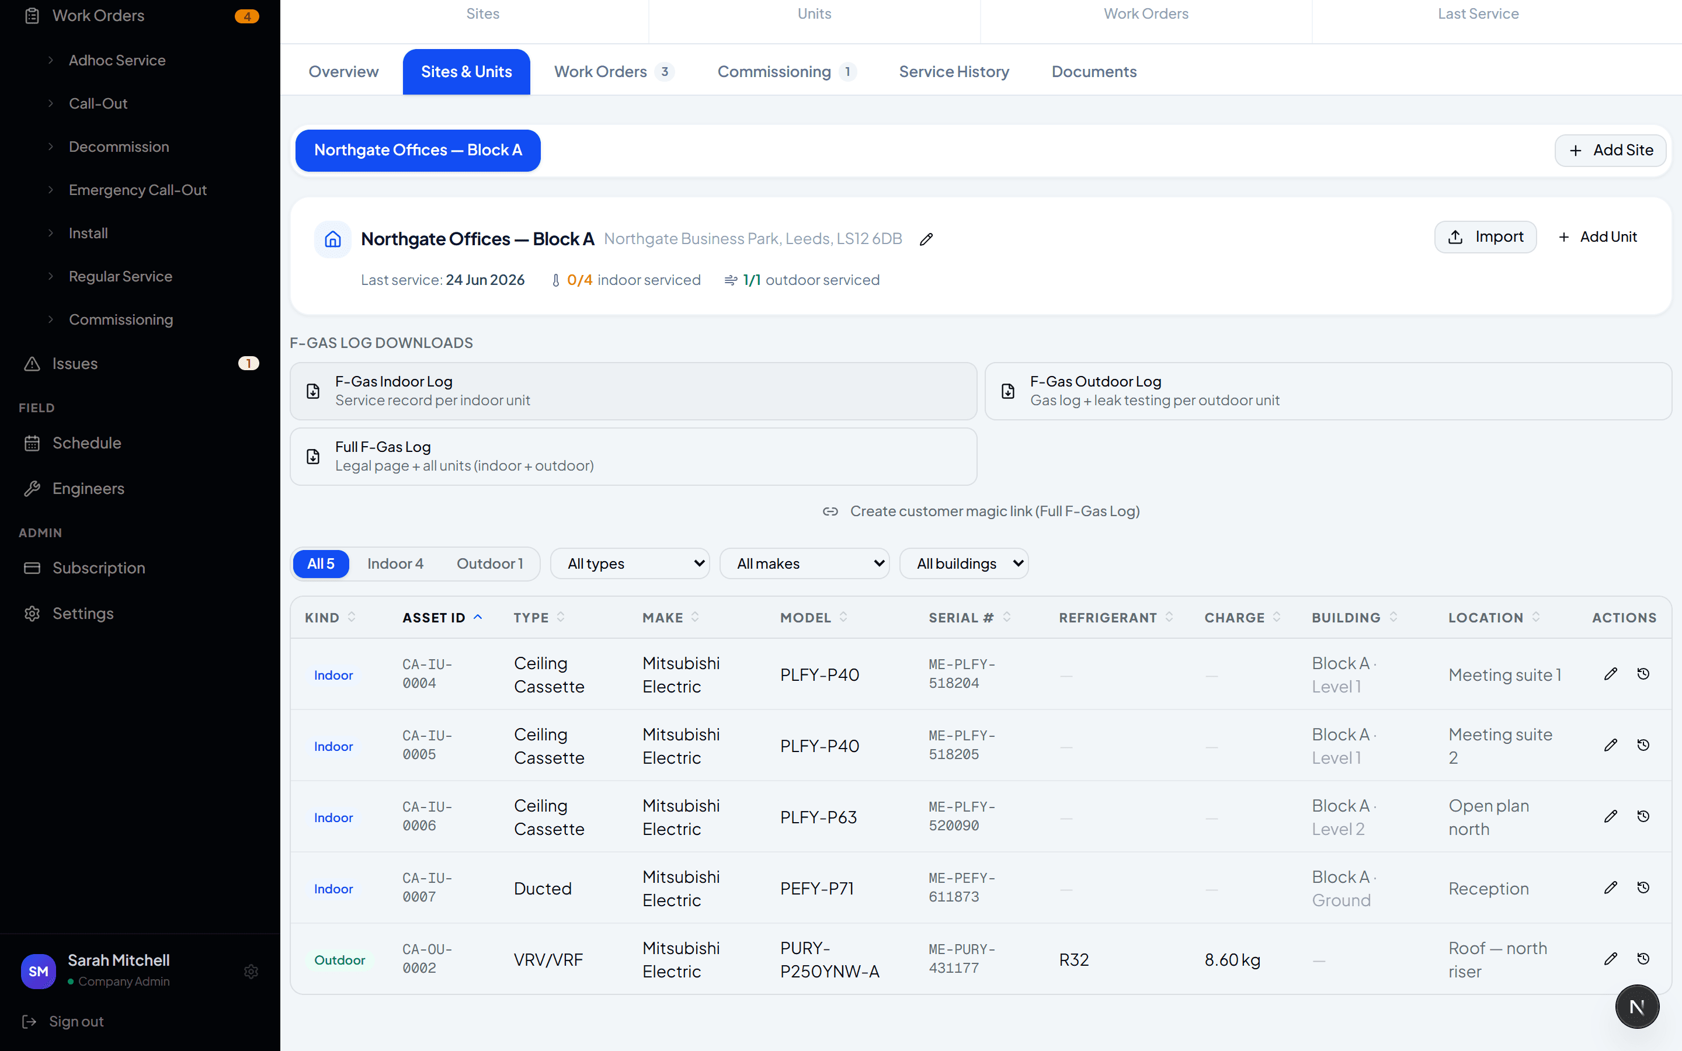Edit unit CA-IU-0005 with the pencil icon
Screen dimensions: 1682x1051
[1610, 745]
